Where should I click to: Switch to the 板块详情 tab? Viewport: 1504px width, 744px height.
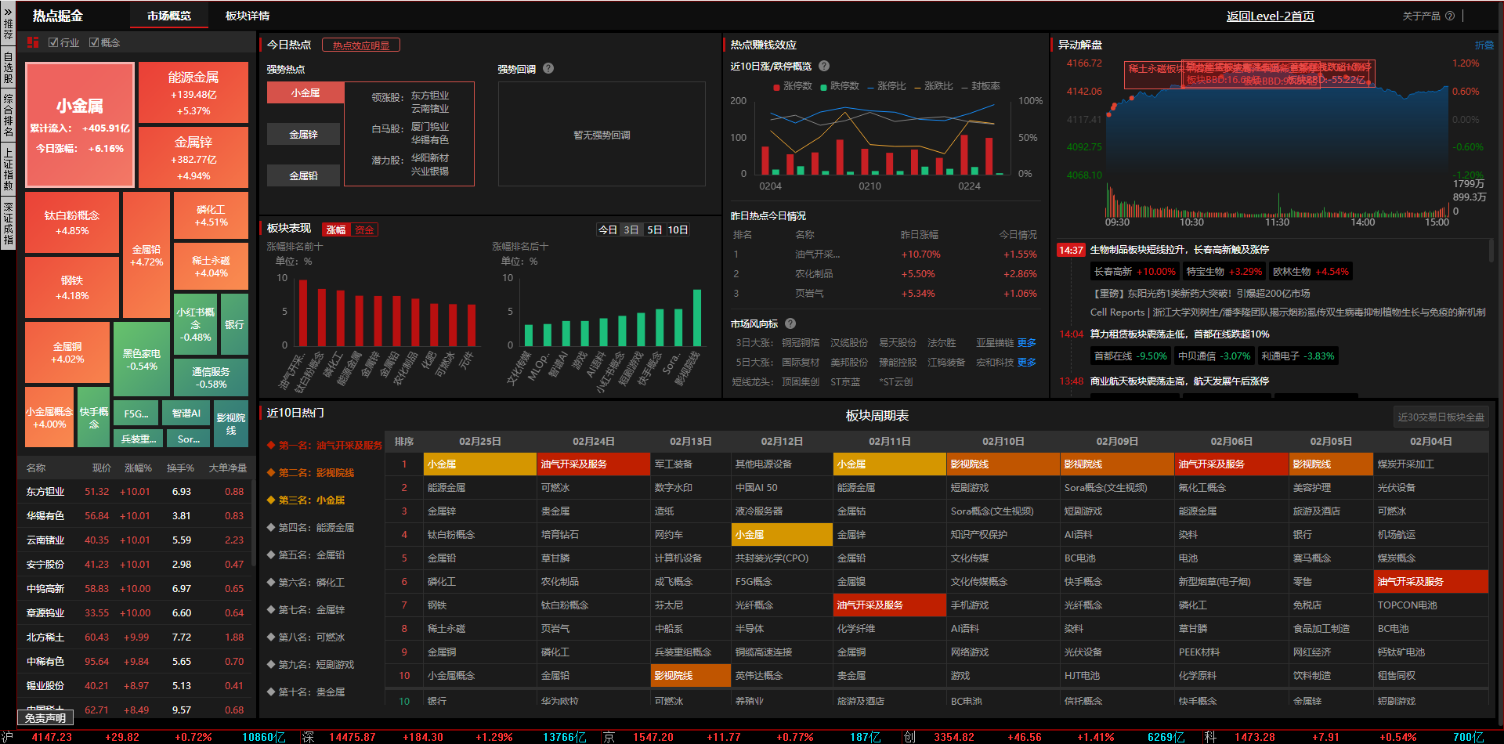[x=247, y=16]
